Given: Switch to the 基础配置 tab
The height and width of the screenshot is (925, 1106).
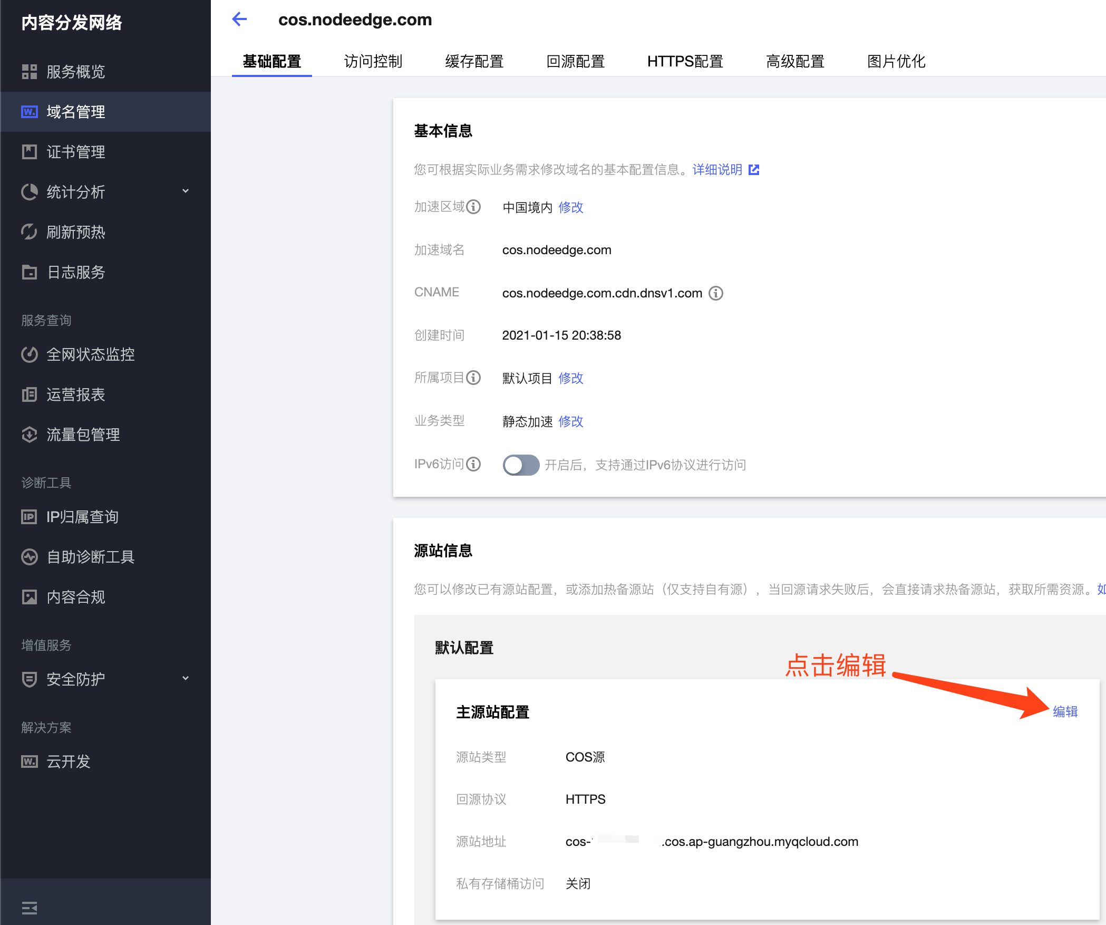Looking at the screenshot, I should (272, 62).
